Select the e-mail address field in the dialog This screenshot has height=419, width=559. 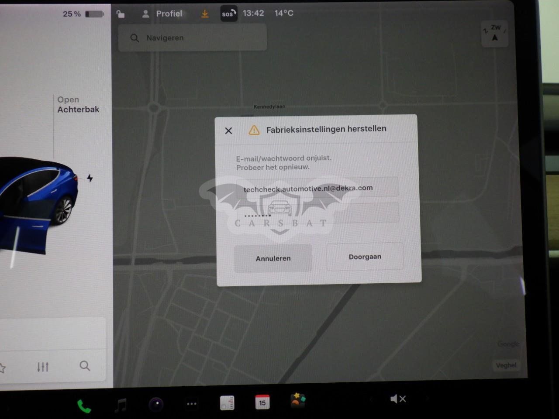[x=317, y=188]
